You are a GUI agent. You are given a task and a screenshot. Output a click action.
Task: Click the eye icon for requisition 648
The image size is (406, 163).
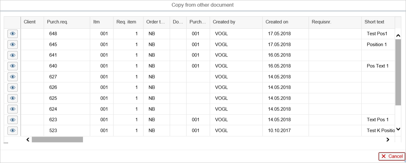[x=12, y=34]
